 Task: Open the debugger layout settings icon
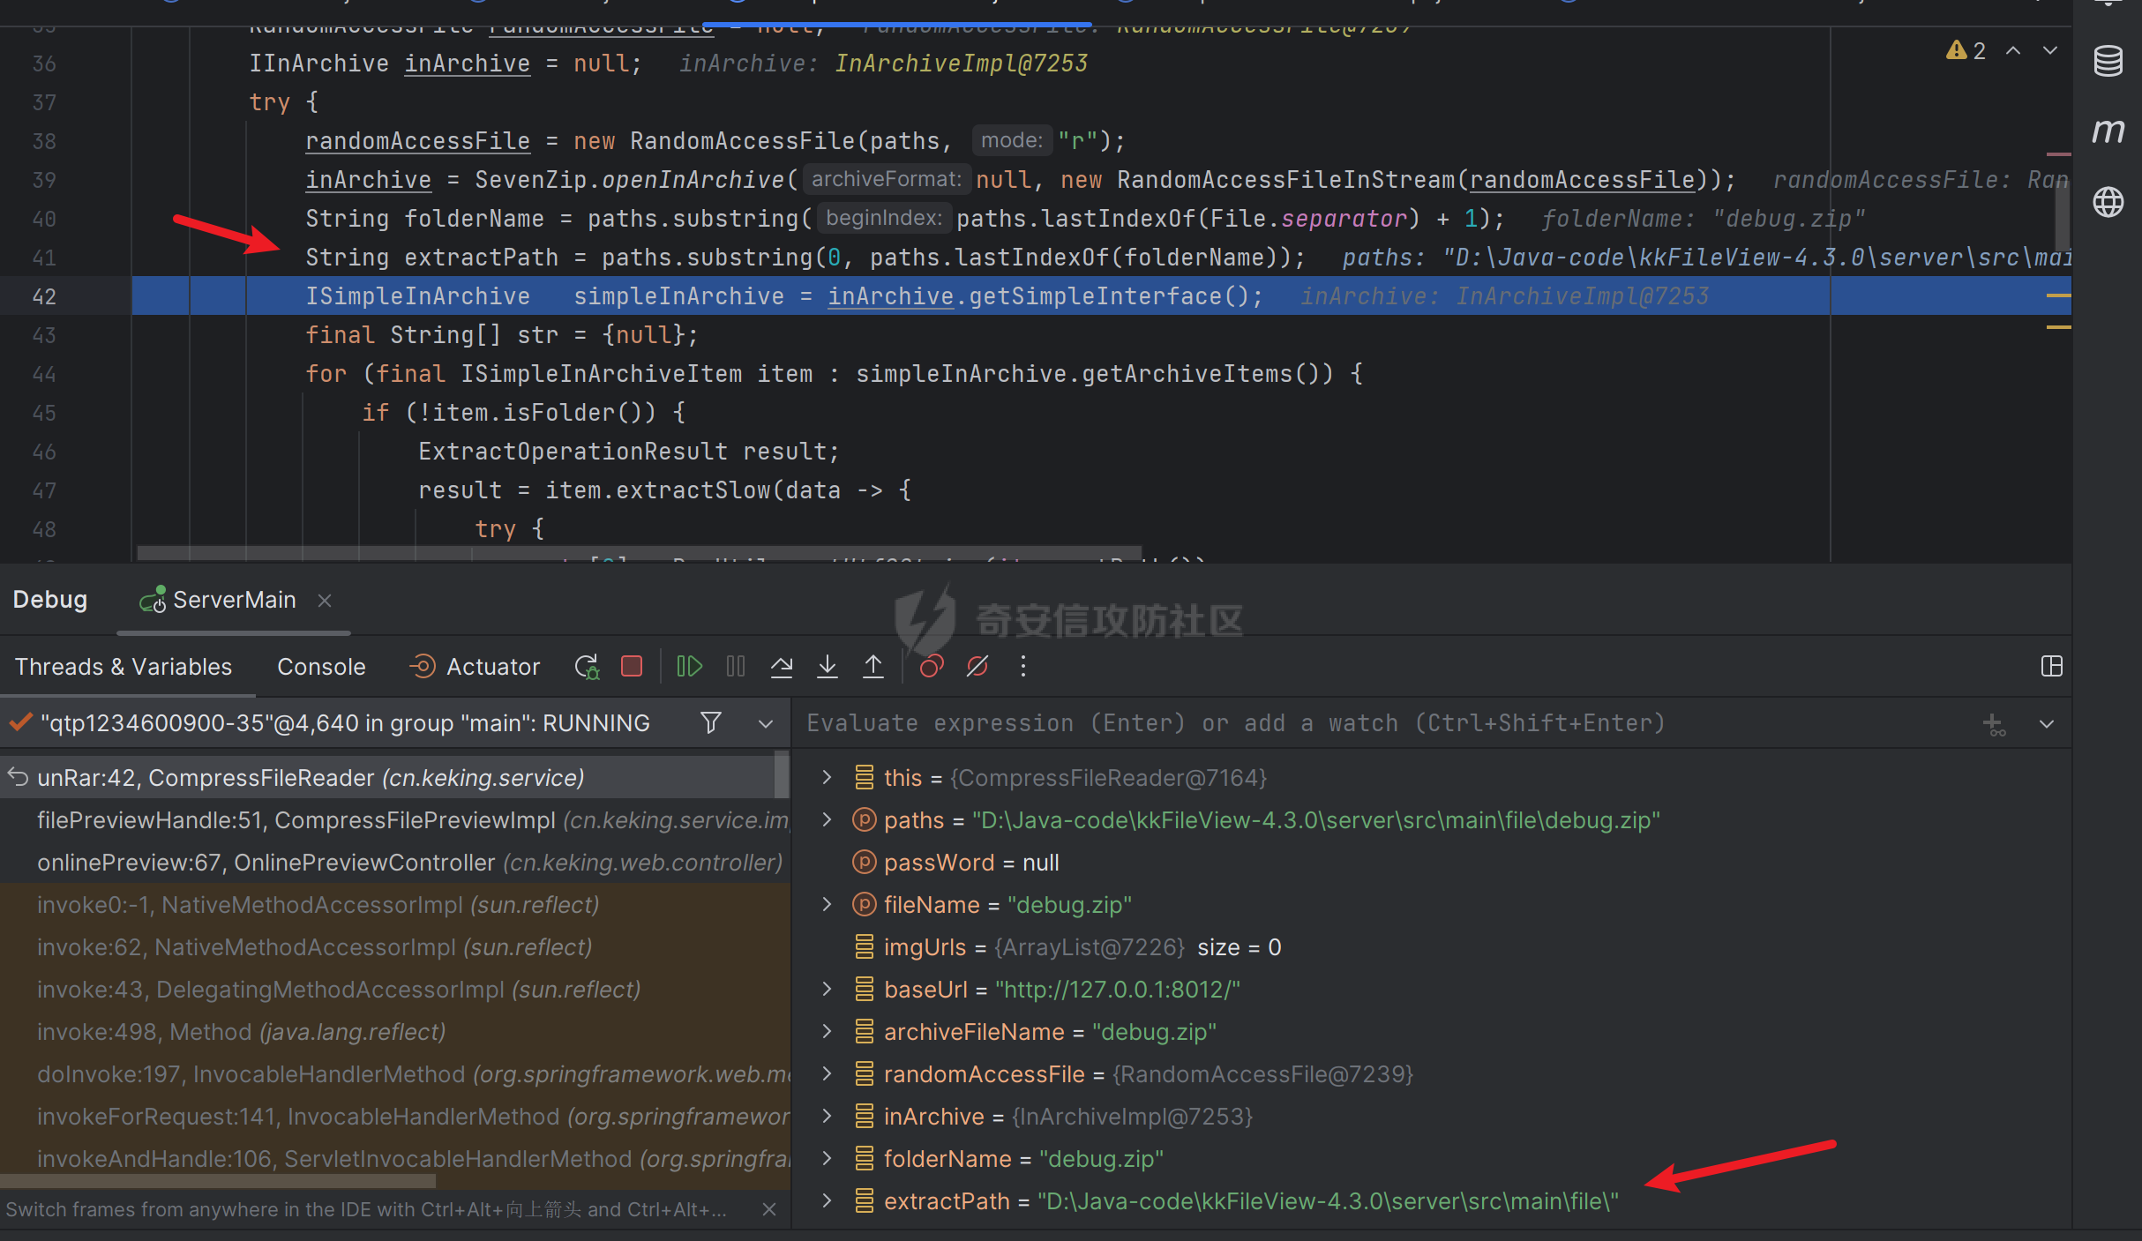(2051, 667)
